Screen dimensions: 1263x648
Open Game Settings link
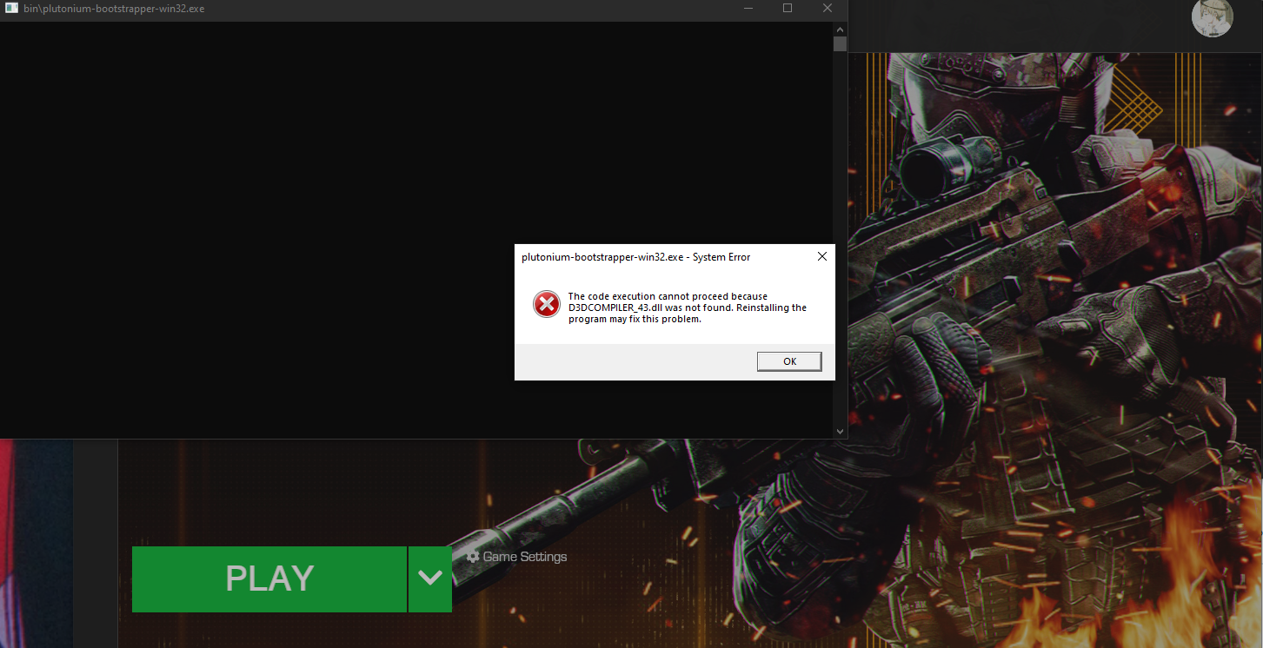click(x=524, y=557)
